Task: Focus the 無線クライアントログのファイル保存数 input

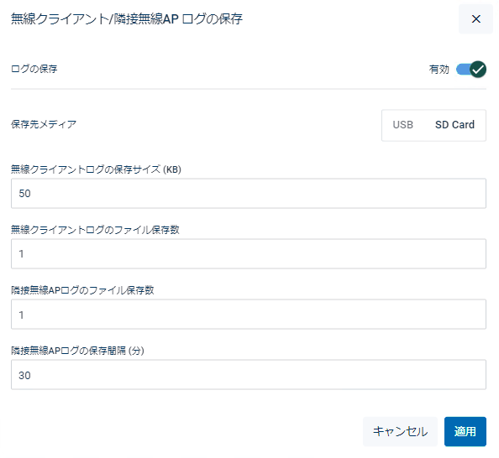Action: [x=249, y=253]
